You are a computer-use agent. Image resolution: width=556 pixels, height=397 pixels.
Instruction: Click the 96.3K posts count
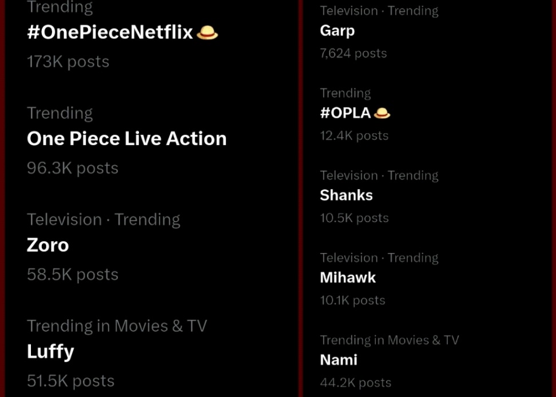click(73, 168)
